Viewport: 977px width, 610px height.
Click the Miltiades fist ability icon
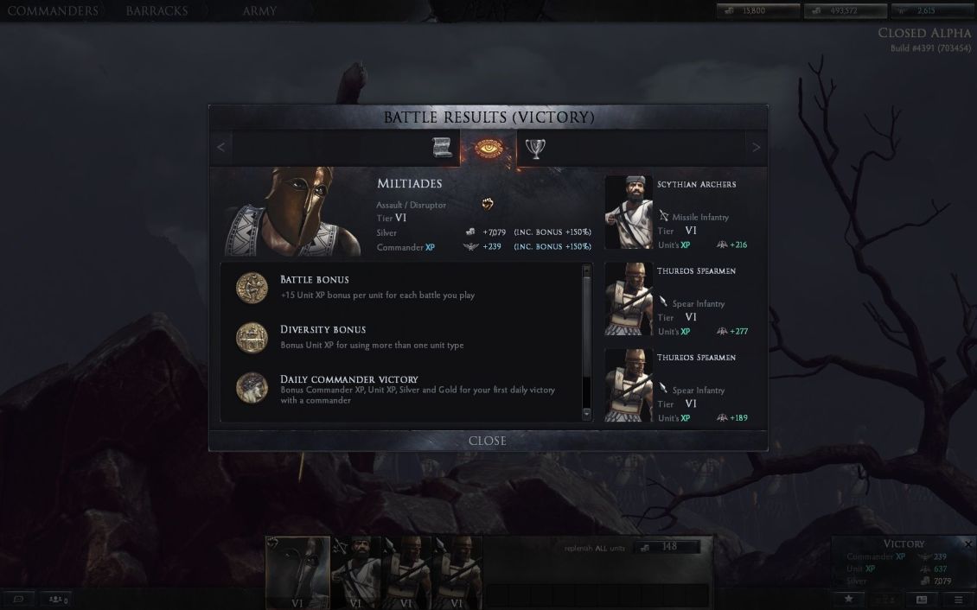coord(488,204)
